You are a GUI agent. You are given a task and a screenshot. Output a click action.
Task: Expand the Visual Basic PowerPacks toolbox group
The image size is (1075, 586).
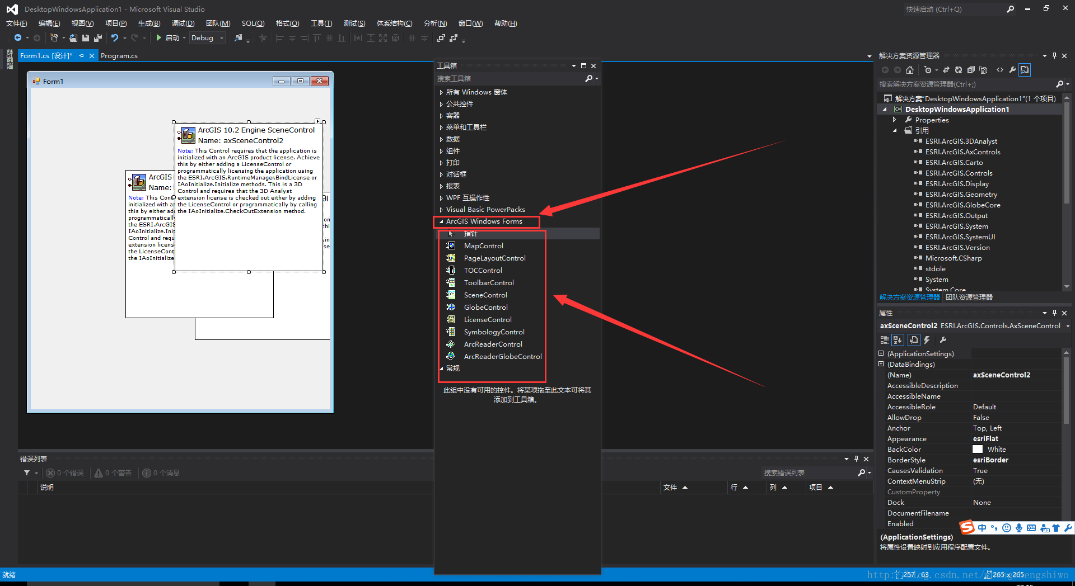point(441,210)
